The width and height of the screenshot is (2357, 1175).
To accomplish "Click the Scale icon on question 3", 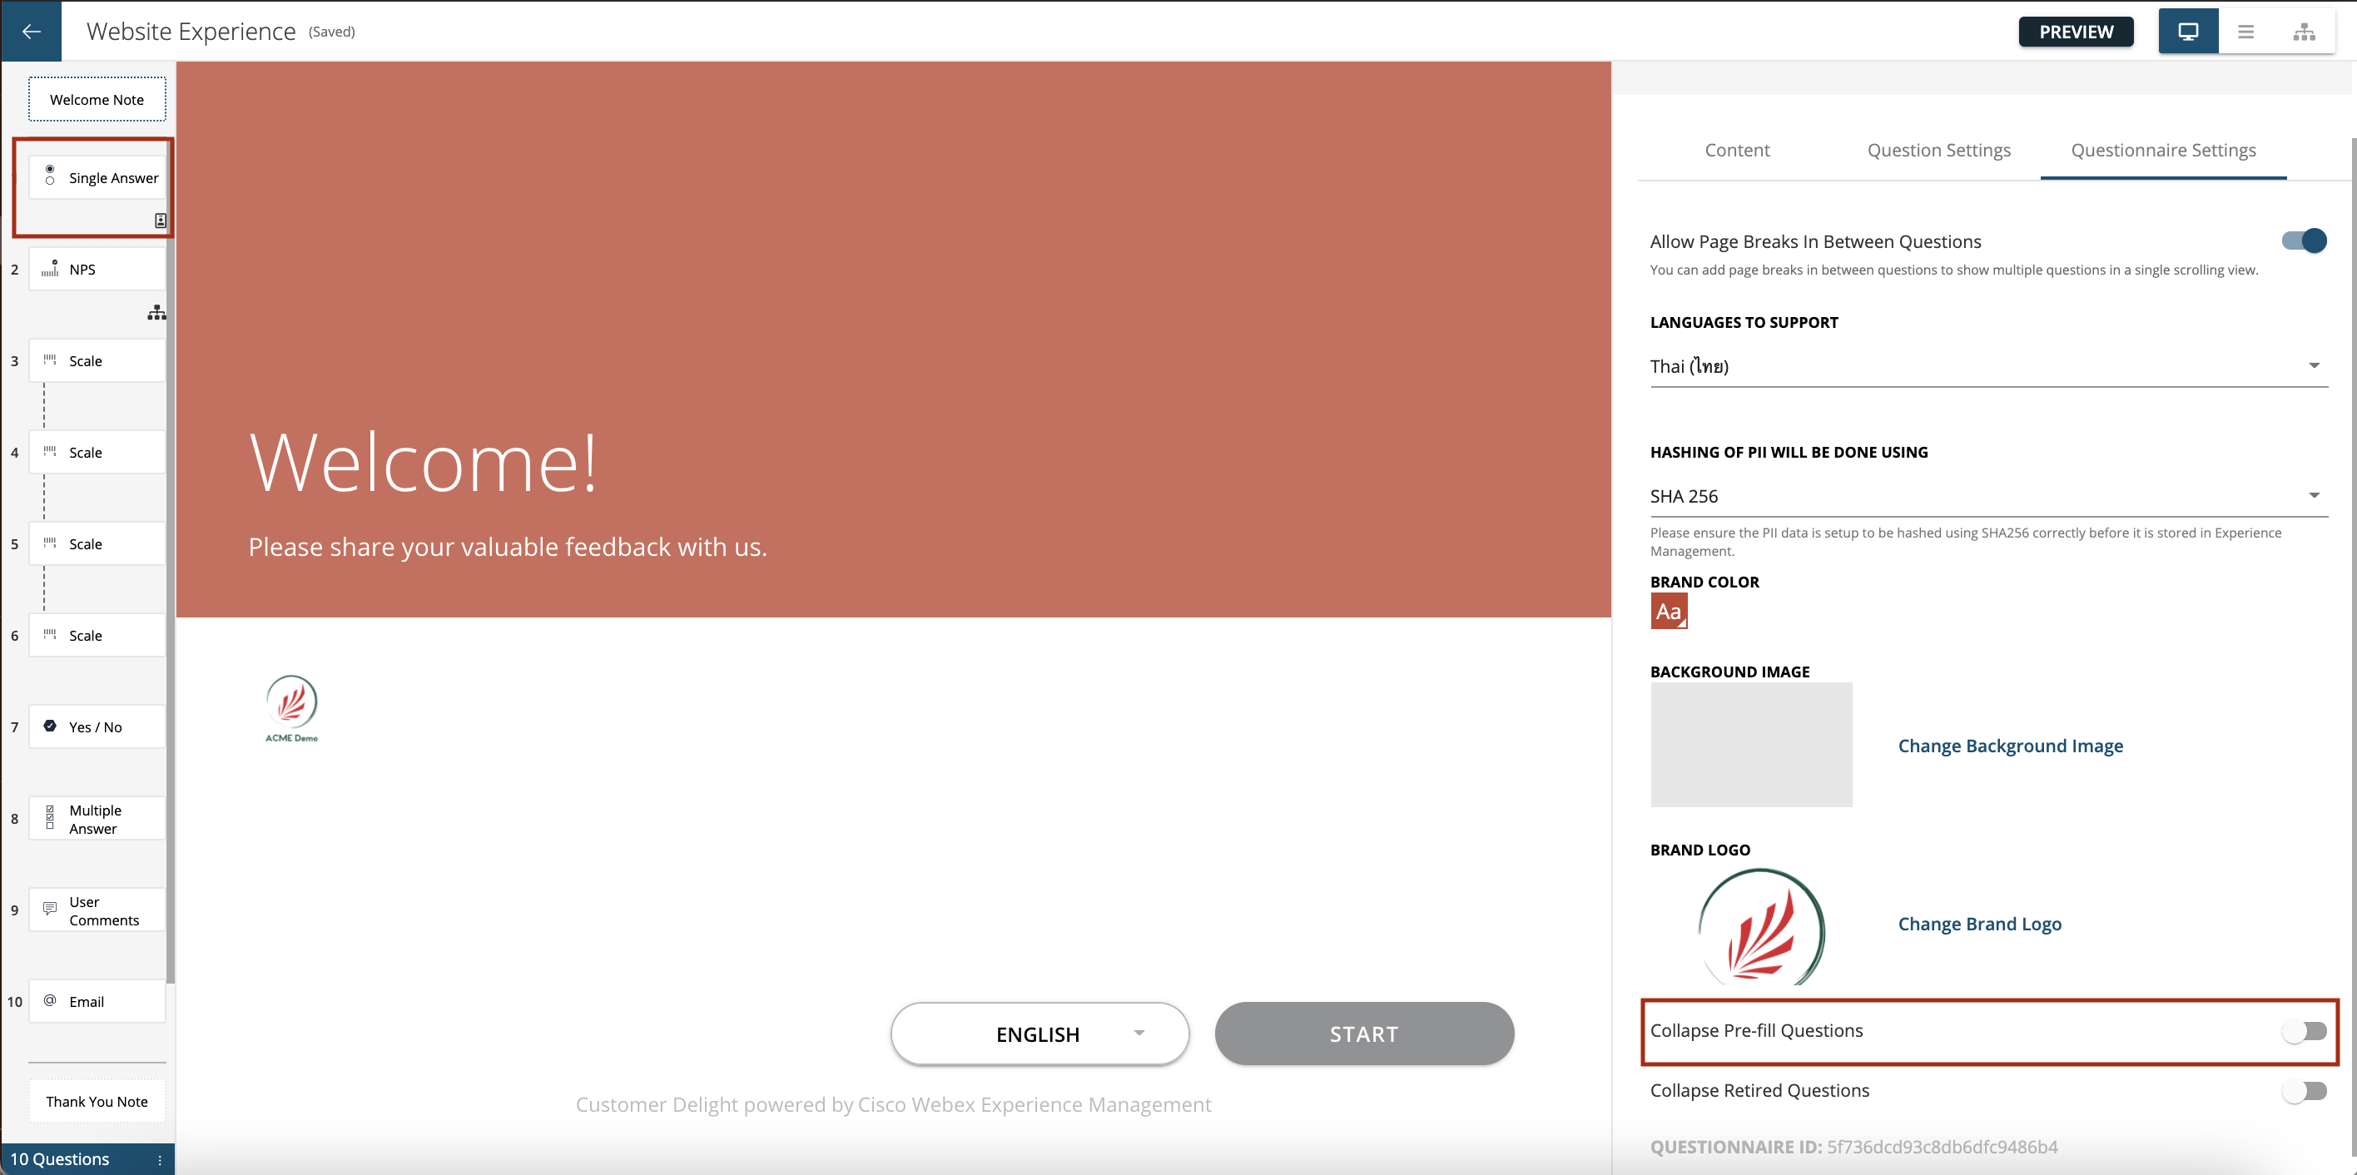I will (x=49, y=359).
